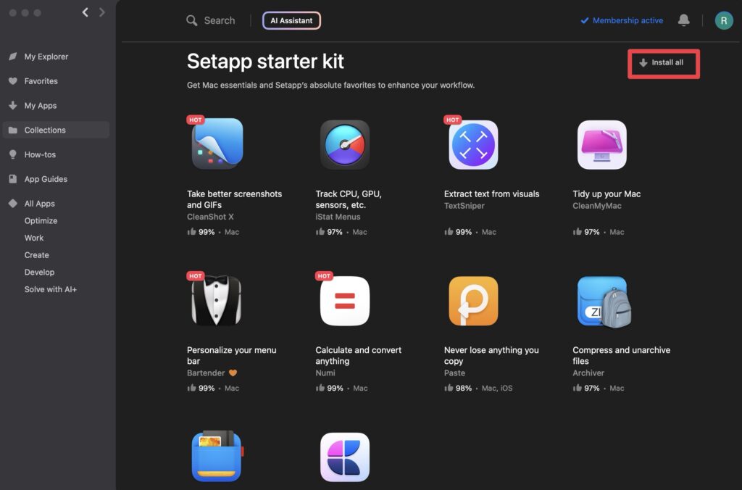Open Personalize your menu bar title
The height and width of the screenshot is (490, 742).
pos(231,356)
